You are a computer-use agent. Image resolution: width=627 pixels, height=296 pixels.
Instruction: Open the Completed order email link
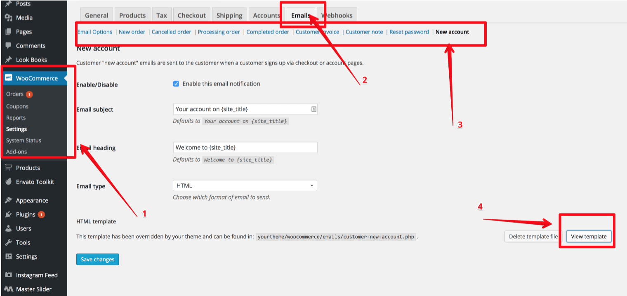[x=268, y=32]
